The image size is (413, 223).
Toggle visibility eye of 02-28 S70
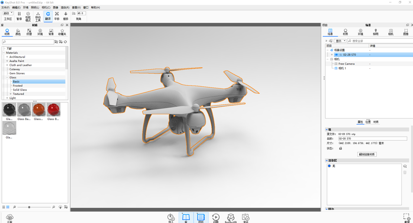336,55
